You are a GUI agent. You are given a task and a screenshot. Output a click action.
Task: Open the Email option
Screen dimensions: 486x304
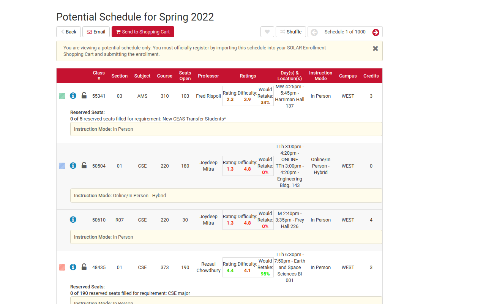(96, 32)
